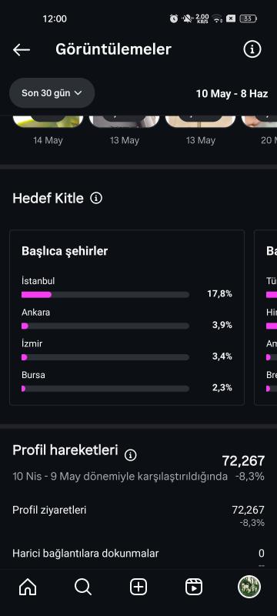Select the Ankara city row

(x=127, y=320)
